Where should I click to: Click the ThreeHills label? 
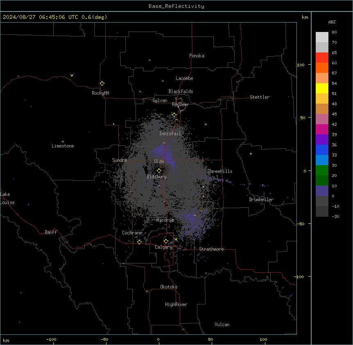[220, 171]
